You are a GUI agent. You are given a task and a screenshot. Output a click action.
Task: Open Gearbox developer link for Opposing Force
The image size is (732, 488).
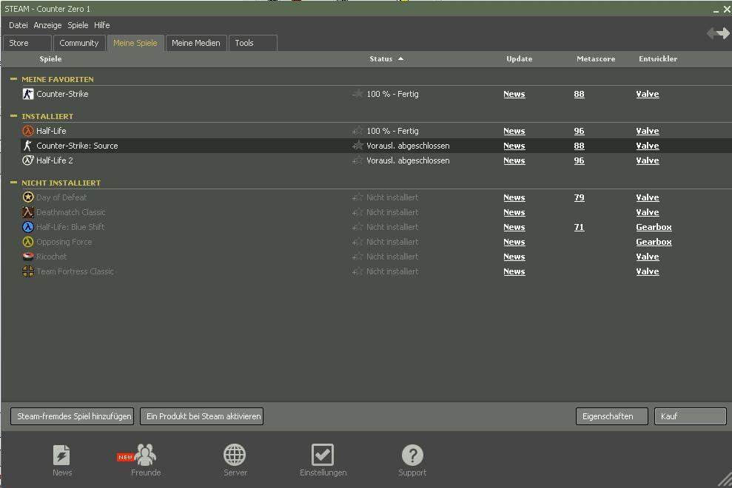654,242
